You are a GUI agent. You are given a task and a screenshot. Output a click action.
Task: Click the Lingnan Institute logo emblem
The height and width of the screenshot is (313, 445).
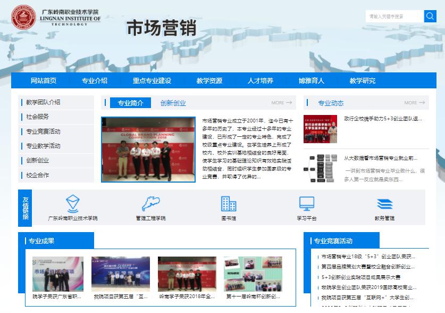coord(20,17)
